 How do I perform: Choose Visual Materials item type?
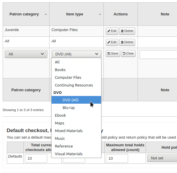point(76,154)
